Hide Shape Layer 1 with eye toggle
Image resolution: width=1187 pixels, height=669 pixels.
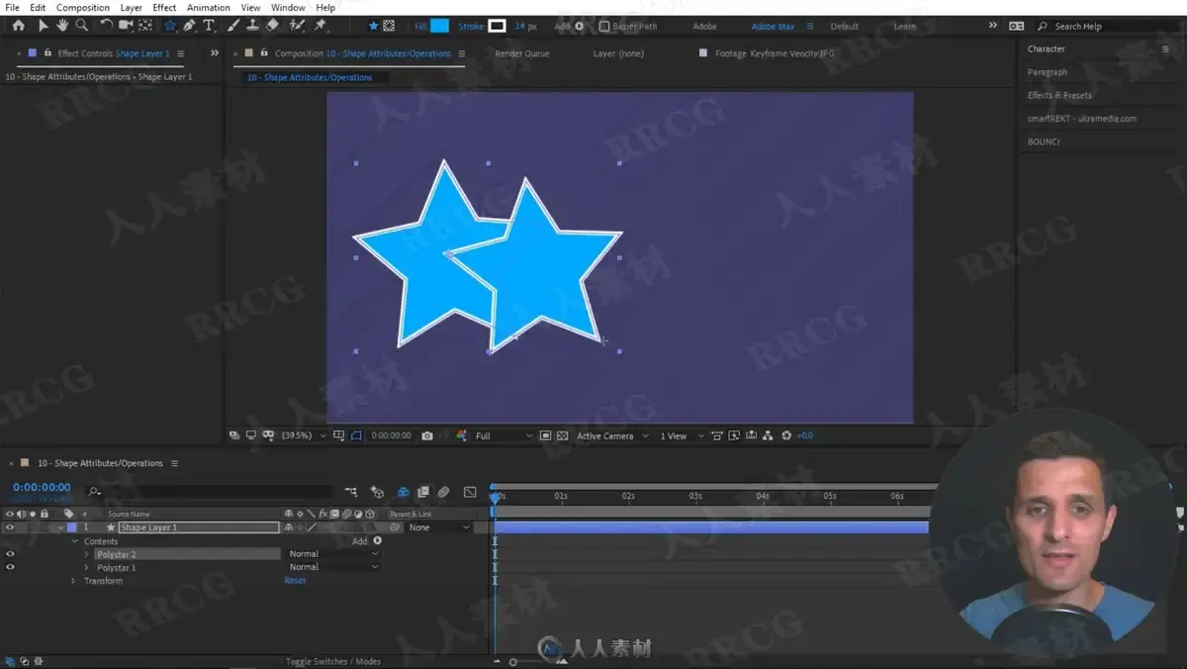click(x=10, y=527)
